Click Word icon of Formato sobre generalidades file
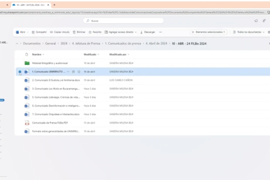This screenshot has width=270, height=180. tap(27, 131)
